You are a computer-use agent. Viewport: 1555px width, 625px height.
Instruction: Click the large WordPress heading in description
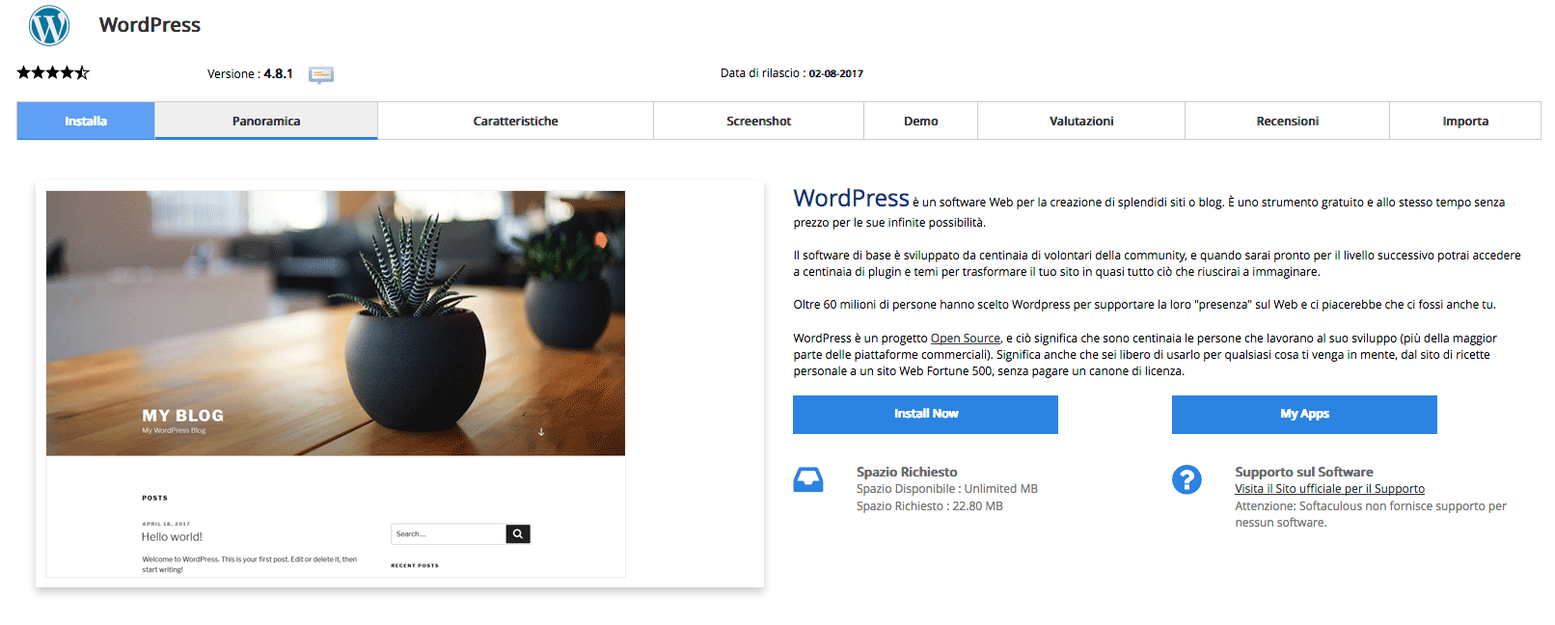[851, 198]
